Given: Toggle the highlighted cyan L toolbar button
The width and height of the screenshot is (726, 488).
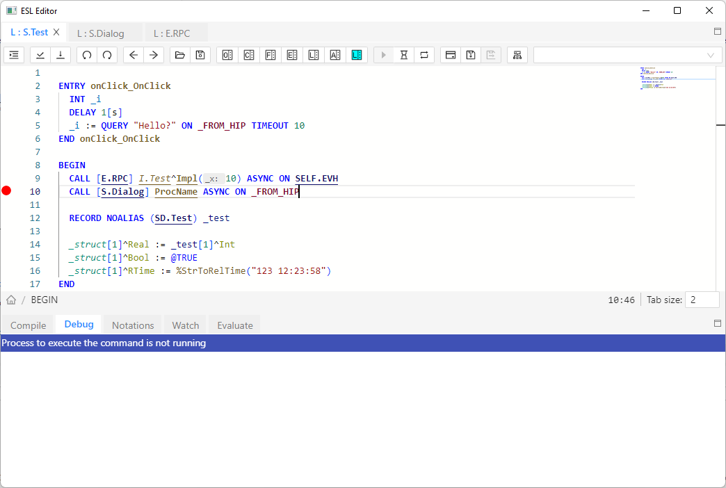Looking at the screenshot, I should [x=357, y=55].
